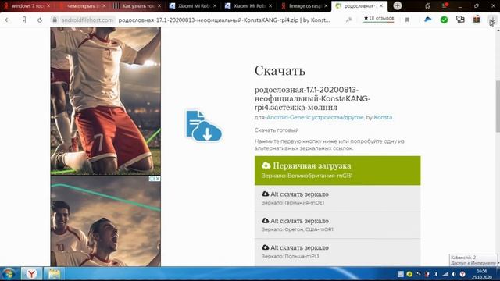The height and width of the screenshot is (281, 500).
Task: Click the Yandex Browser taskbar button
Action: point(31,274)
